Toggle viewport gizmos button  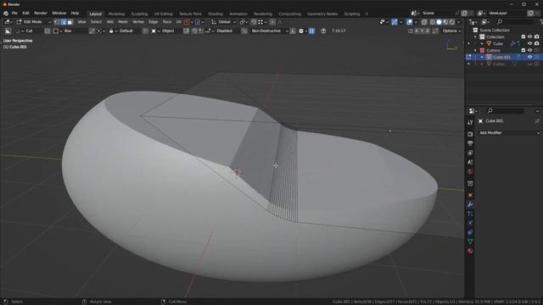point(395,22)
